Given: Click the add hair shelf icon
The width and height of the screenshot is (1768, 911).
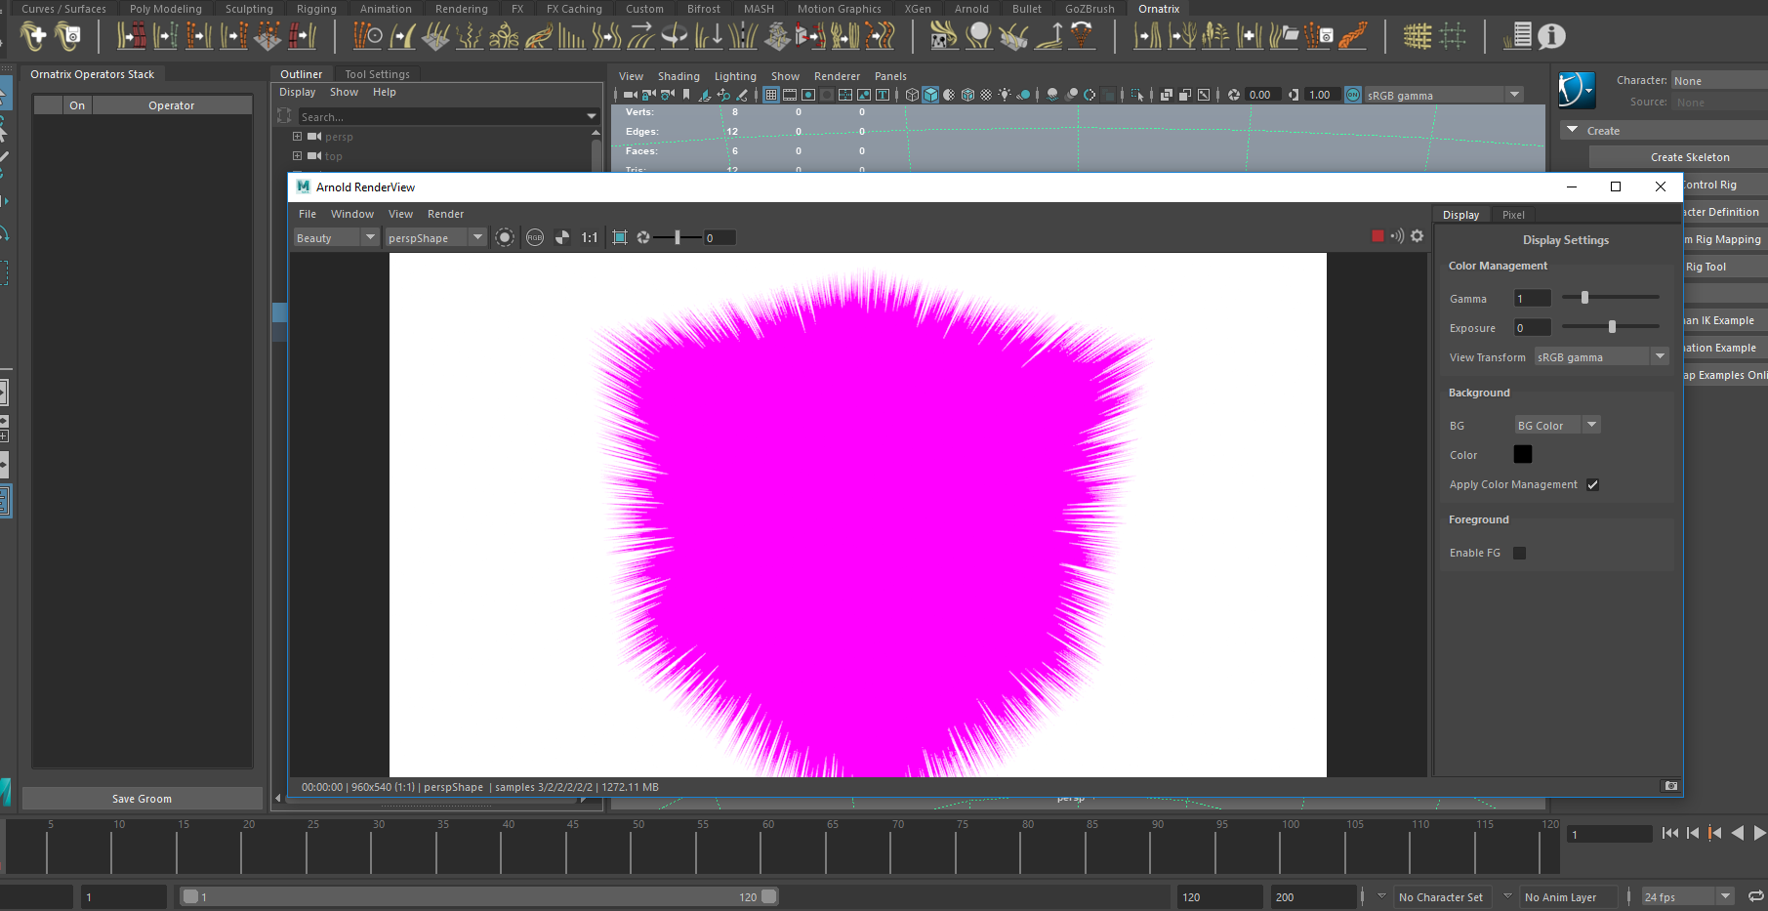Looking at the screenshot, I should (33, 37).
